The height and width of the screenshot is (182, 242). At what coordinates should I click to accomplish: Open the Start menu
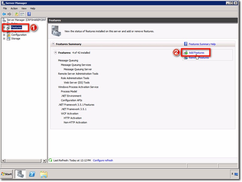tap(6, 174)
